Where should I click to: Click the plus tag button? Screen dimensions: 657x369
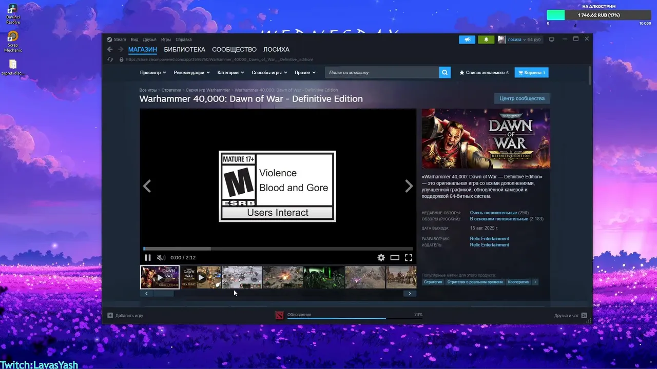(535, 282)
